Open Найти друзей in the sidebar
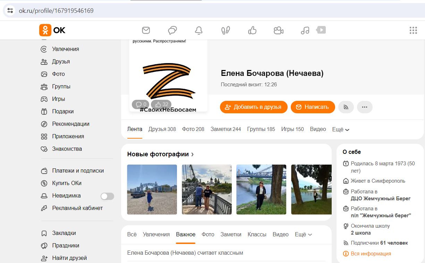425x263 pixels. coord(69,258)
